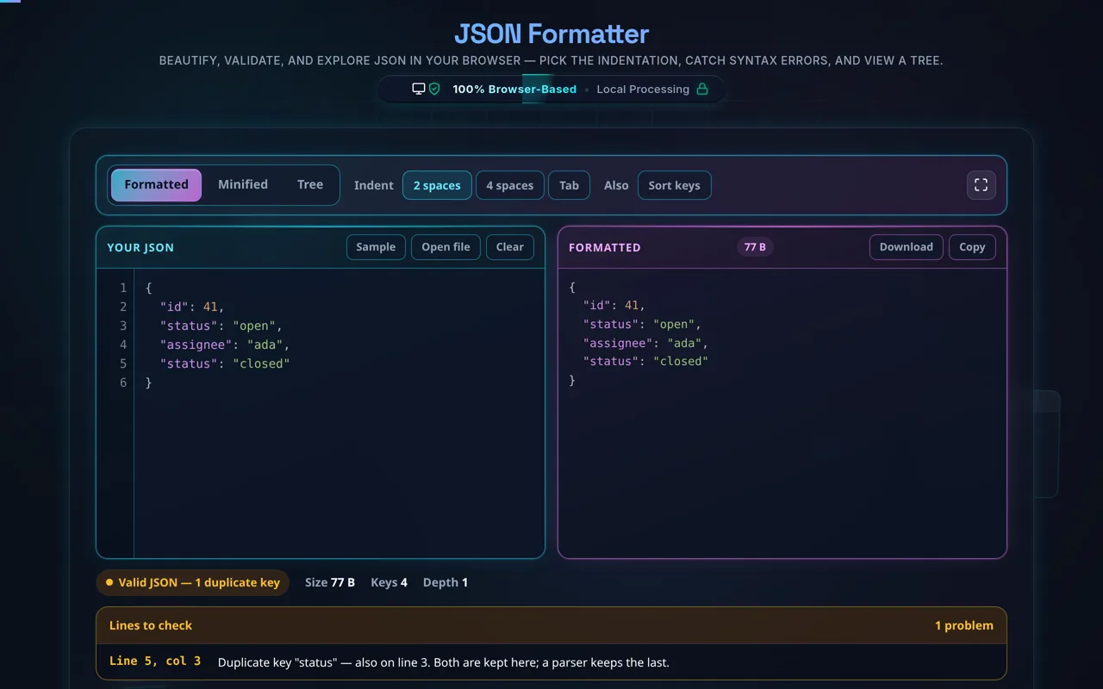The height and width of the screenshot is (689, 1103).
Task: Click the "id": 41 line in formatted output
Action: click(614, 305)
